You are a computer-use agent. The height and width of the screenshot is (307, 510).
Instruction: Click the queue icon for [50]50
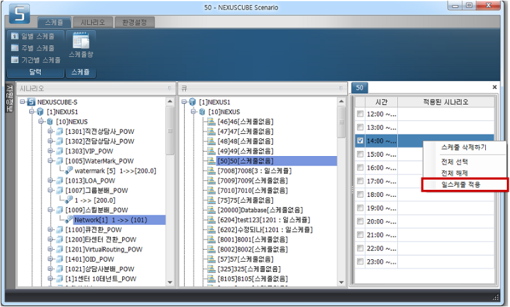tap(211, 161)
